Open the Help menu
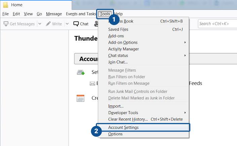Viewport: 237px width, 146px height. click(118, 14)
